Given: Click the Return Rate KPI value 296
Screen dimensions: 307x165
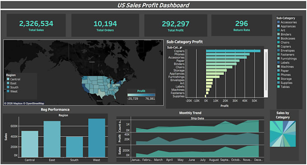Looking at the screenshot, I should click(x=242, y=24).
